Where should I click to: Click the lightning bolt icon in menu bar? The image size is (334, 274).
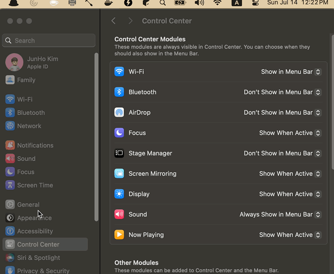[x=128, y=3]
